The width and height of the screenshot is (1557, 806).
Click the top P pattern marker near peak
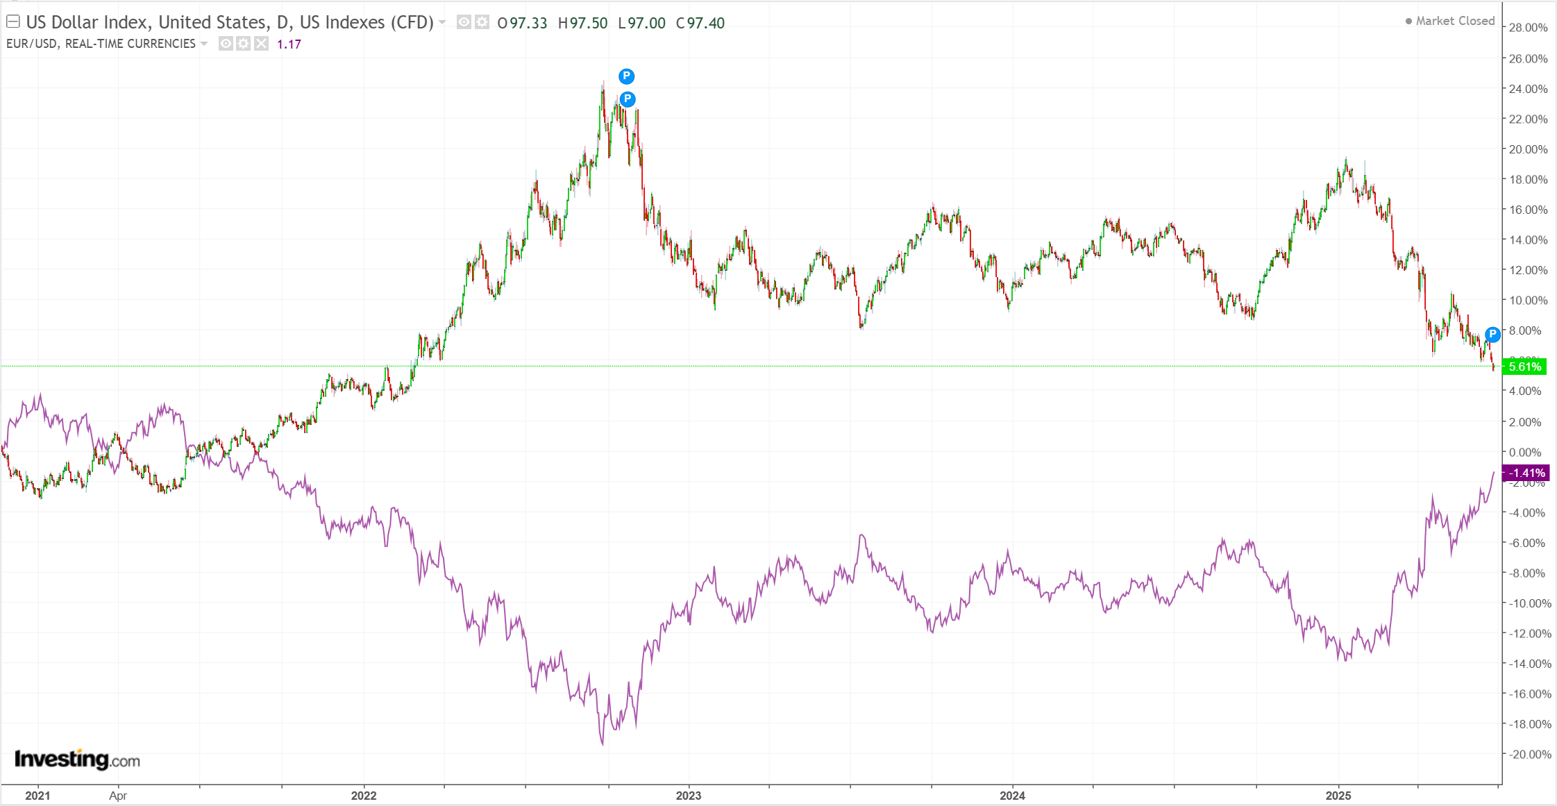(626, 76)
